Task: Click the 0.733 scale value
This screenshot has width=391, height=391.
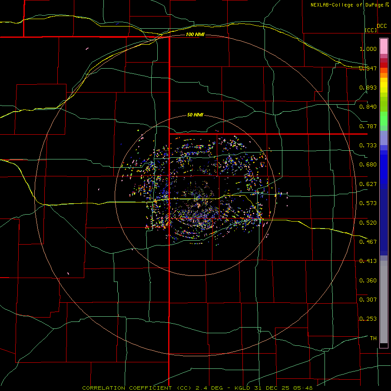Action: coord(368,146)
